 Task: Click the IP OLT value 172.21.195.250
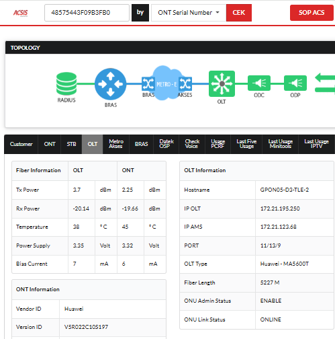(280, 209)
